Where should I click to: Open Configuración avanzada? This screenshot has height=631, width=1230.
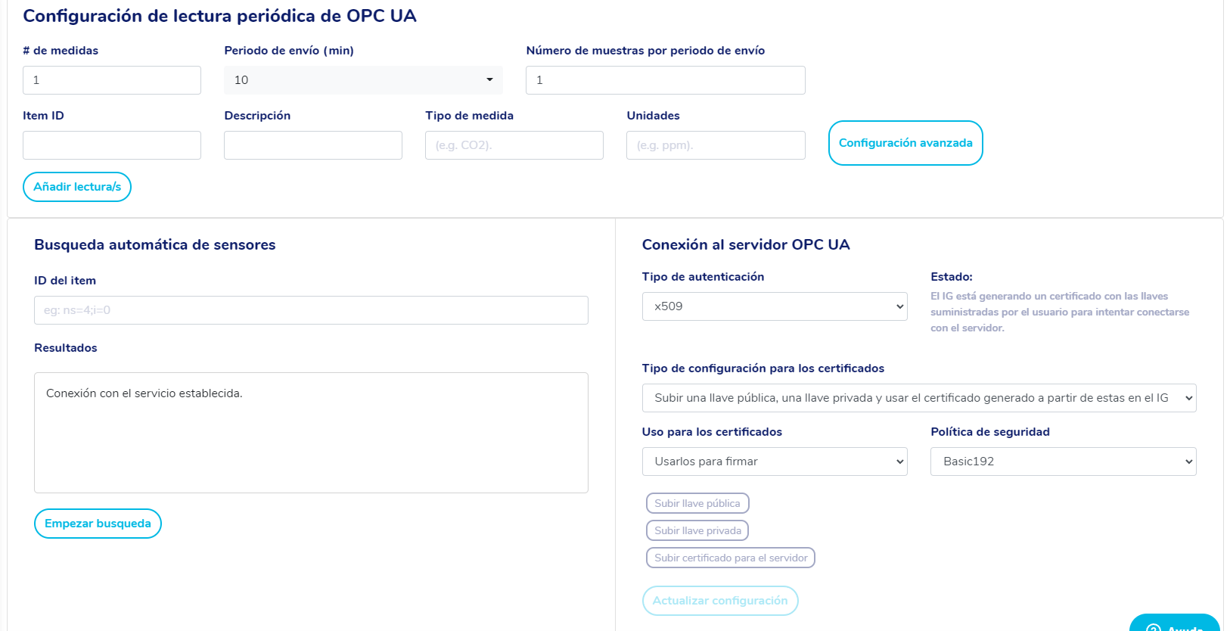905,143
